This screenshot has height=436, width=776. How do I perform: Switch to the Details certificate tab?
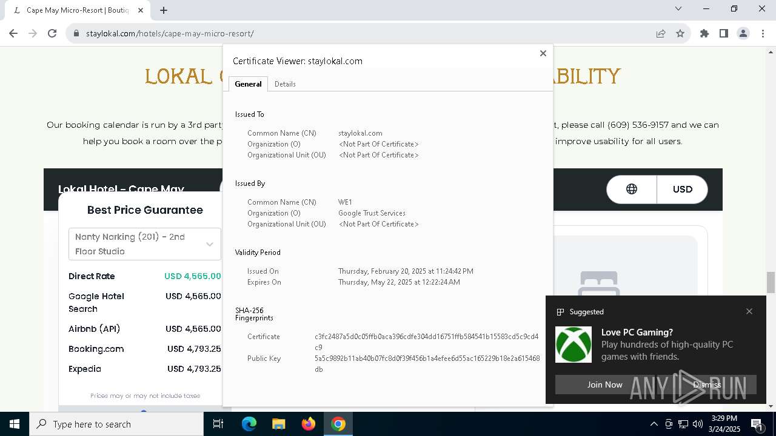285,84
